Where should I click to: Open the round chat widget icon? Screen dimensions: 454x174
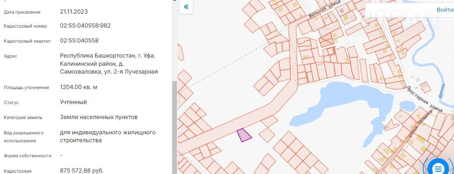tap(438, 168)
